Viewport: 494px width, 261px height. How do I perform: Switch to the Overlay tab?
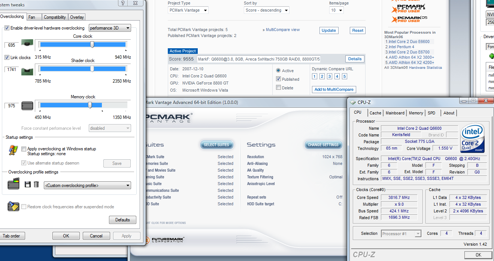click(77, 17)
